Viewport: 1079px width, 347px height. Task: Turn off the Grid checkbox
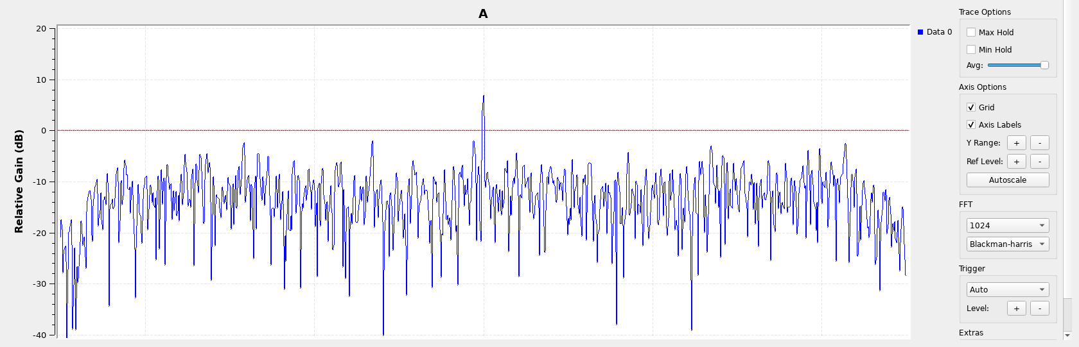[x=971, y=107]
